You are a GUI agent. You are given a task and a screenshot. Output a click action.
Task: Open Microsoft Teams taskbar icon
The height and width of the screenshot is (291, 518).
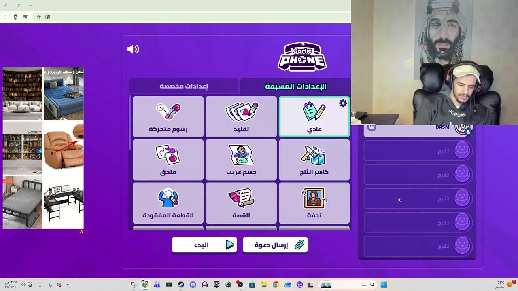(x=157, y=285)
